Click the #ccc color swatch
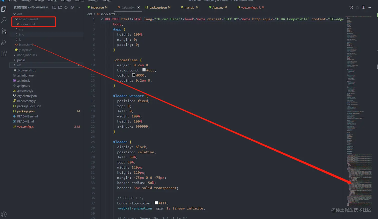The image size is (378, 219). click(x=144, y=70)
